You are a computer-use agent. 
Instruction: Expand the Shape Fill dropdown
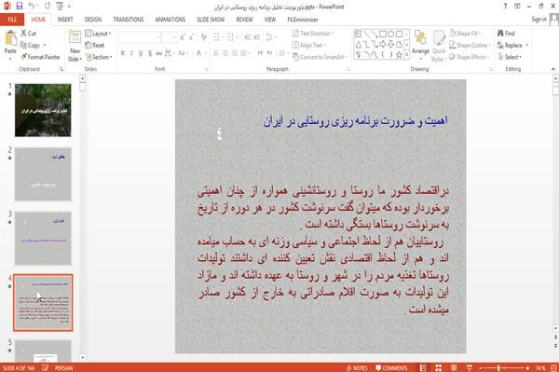click(x=465, y=34)
